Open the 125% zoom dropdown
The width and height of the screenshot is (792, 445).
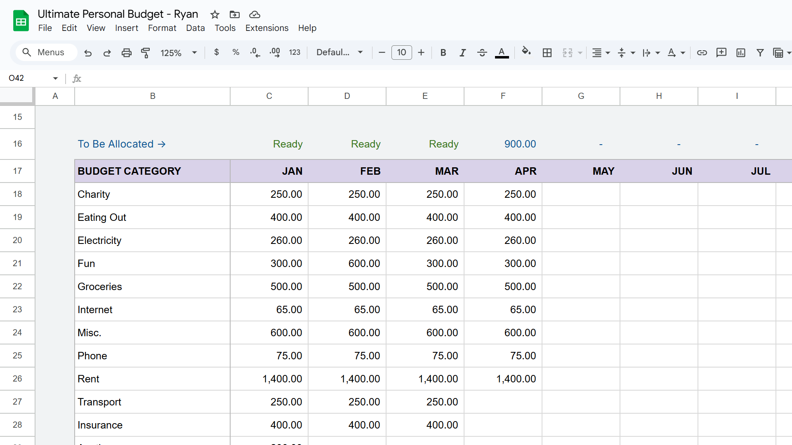pyautogui.click(x=179, y=53)
